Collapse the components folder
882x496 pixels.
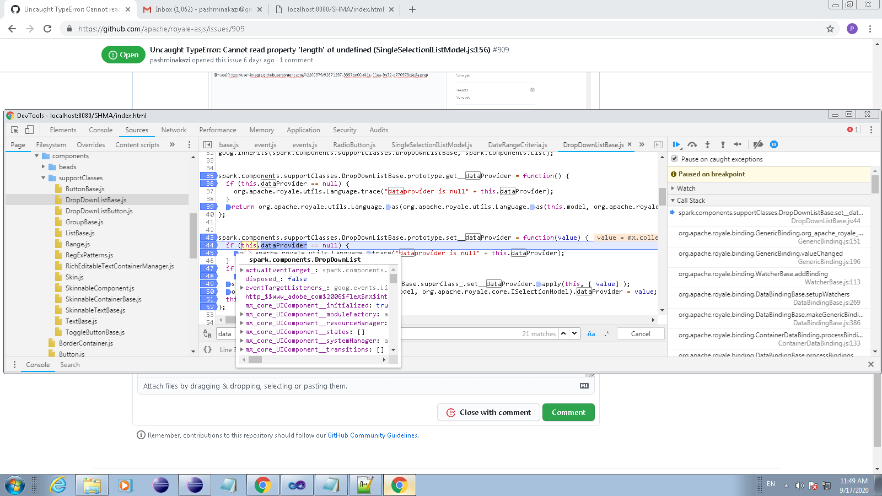pos(36,156)
